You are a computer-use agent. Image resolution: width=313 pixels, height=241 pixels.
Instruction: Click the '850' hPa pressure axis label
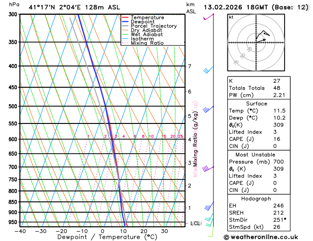point(14,202)
